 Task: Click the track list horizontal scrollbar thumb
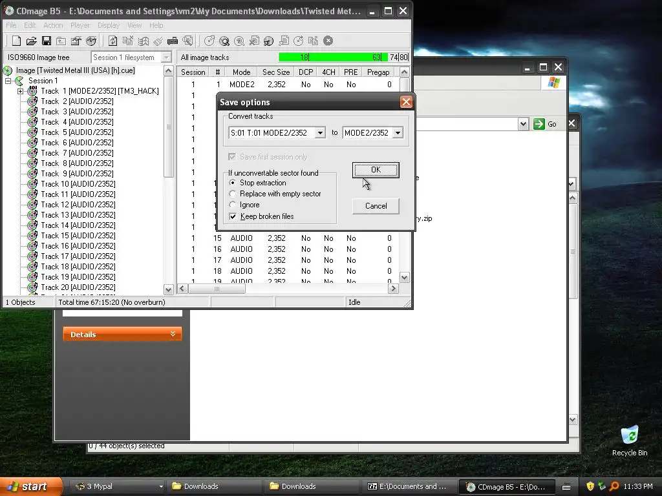[217, 289]
